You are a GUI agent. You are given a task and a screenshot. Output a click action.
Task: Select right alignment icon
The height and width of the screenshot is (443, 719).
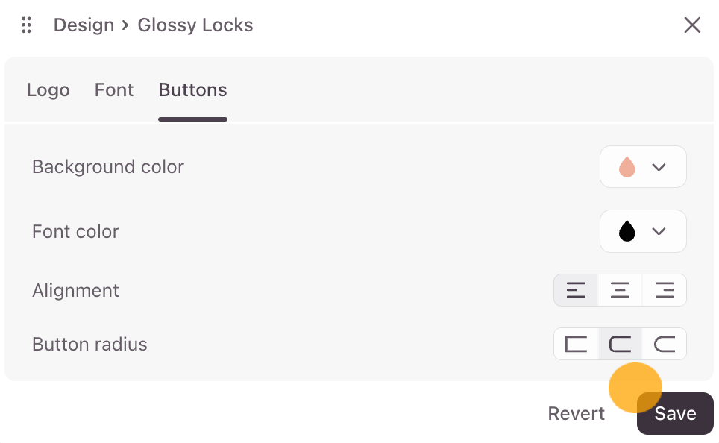pyautogui.click(x=664, y=290)
